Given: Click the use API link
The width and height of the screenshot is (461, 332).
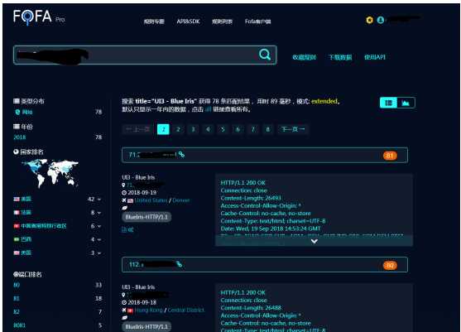Looking at the screenshot, I should [x=375, y=57].
